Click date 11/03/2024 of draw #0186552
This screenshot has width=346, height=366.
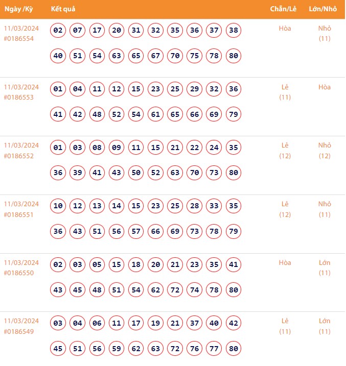21,145
